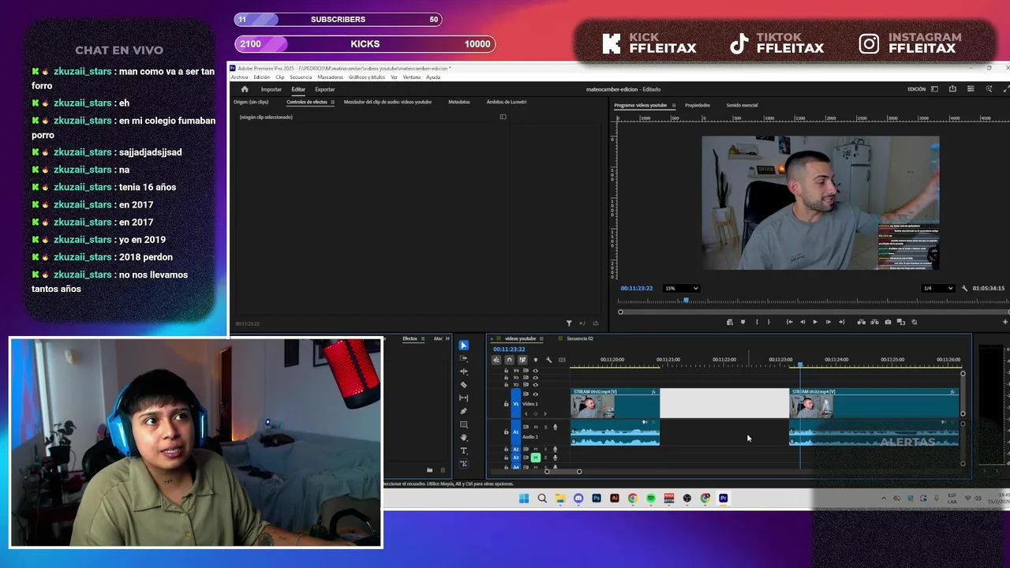
Task: Click the Lift button in Program monitor
Action: 861,322
